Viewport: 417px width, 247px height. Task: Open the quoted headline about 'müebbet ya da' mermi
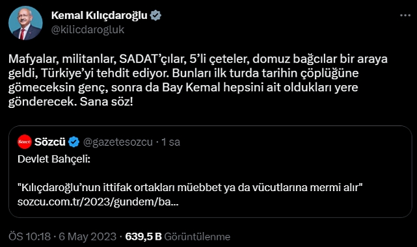point(190,188)
